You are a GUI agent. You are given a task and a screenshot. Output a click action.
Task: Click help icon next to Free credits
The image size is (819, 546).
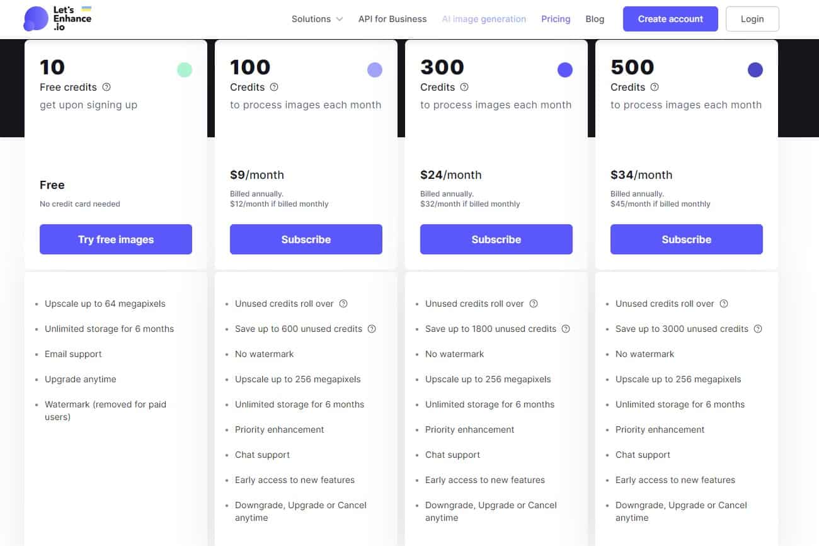[x=106, y=87]
